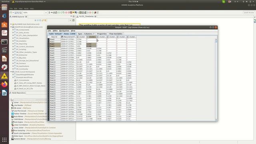Viewport: 256px width, 144px height.
Task: Click the MeasurementT... column header
Action: click(x=68, y=37)
